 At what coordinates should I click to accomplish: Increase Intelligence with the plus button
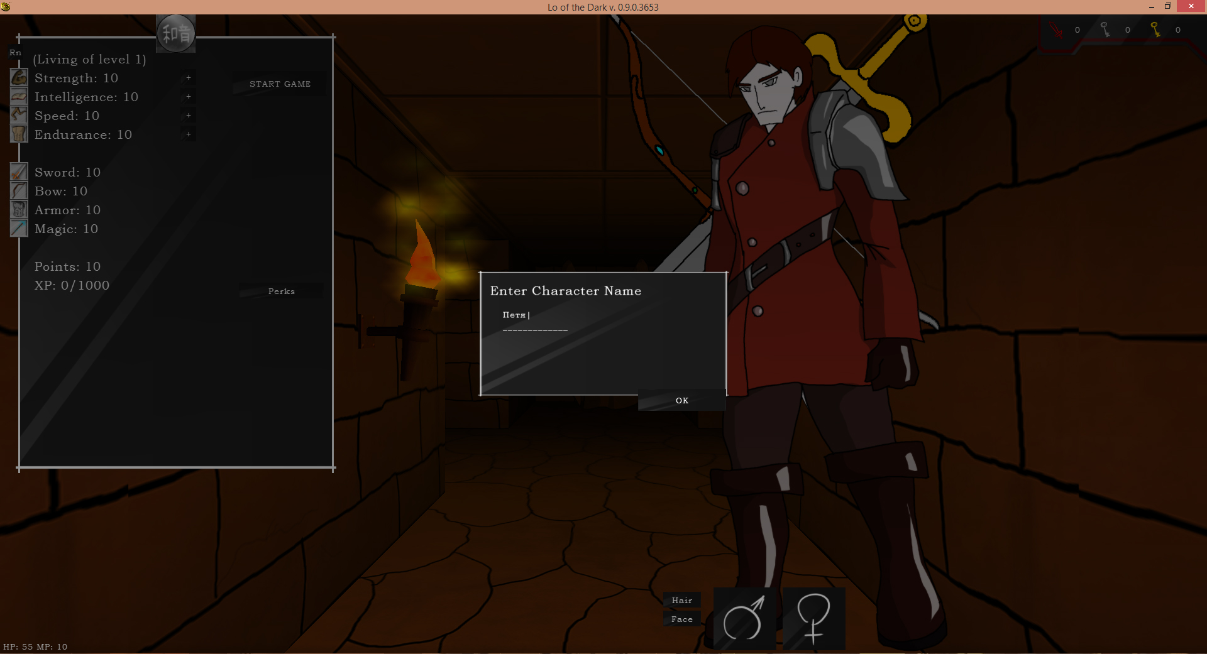pos(189,97)
